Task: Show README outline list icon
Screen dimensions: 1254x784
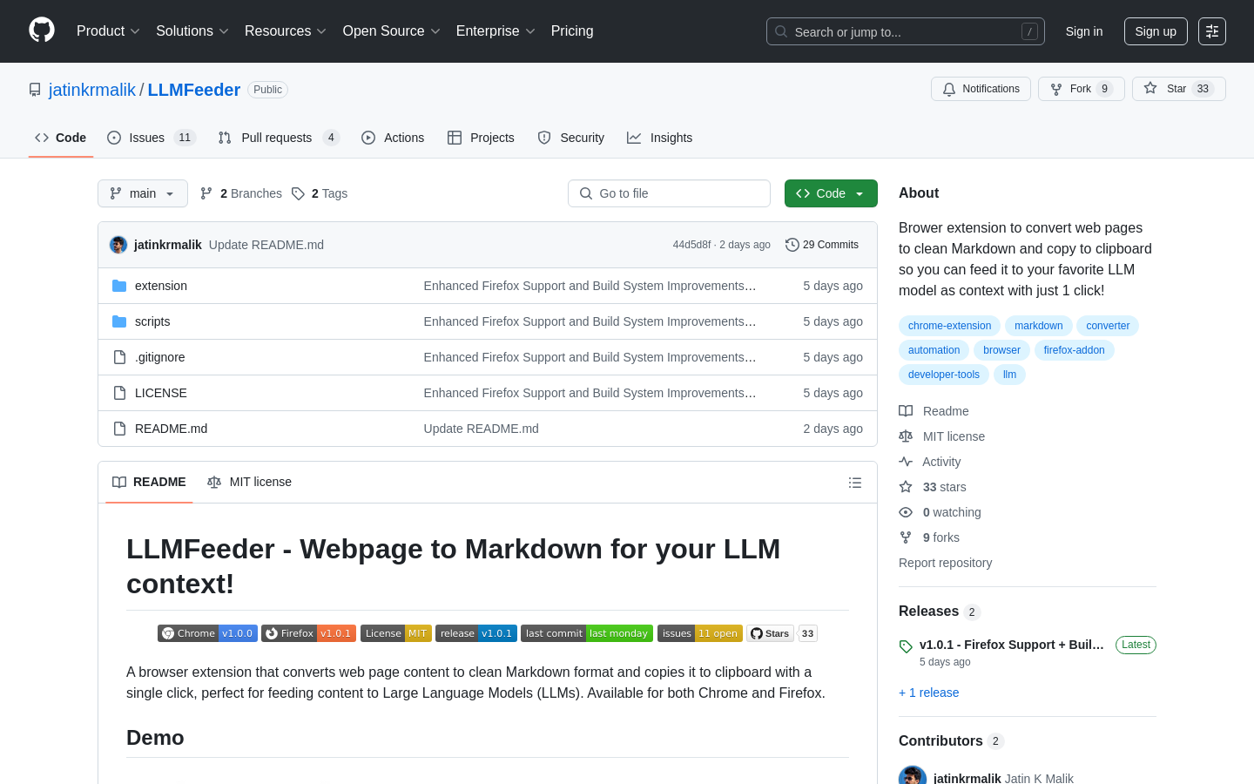Action: [855, 483]
